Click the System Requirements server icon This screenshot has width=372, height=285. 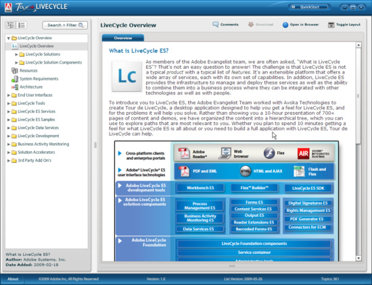coord(15,78)
